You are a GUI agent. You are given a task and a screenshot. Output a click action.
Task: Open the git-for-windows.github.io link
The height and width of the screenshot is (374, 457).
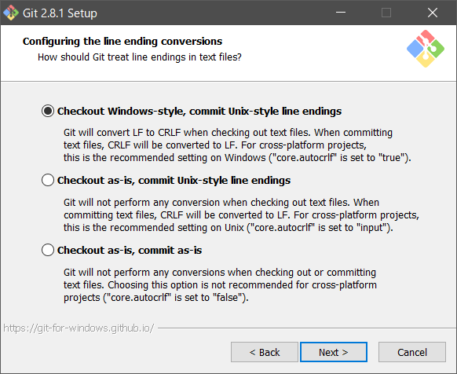[x=79, y=328]
